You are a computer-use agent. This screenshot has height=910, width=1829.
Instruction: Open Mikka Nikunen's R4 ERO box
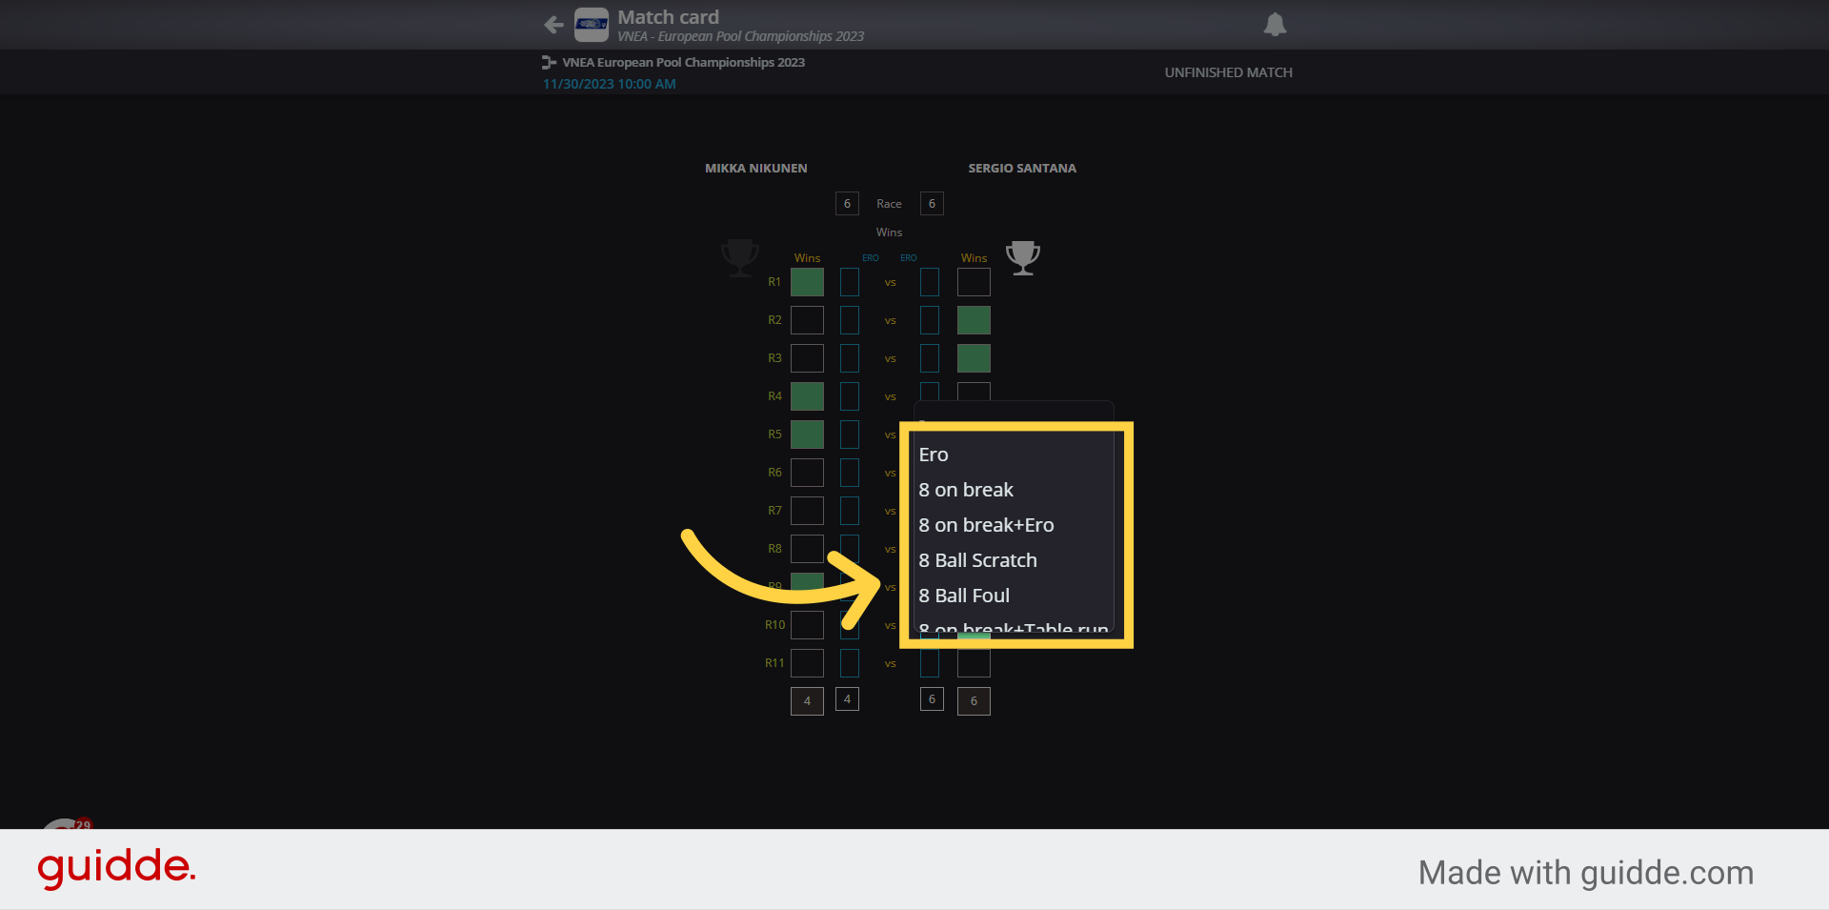pyautogui.click(x=850, y=396)
